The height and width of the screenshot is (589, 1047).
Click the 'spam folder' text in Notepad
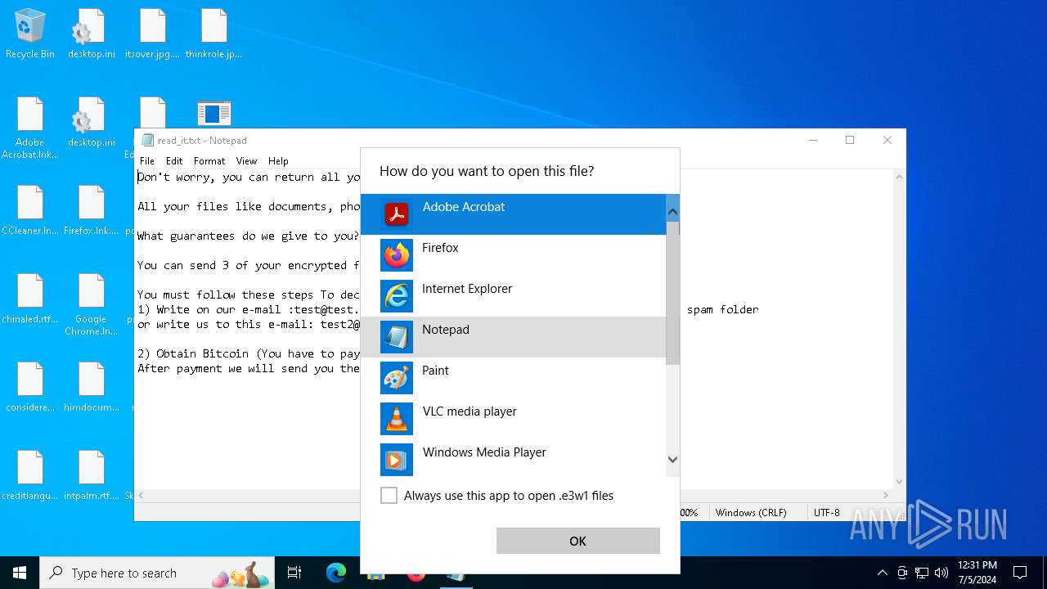pyautogui.click(x=723, y=309)
